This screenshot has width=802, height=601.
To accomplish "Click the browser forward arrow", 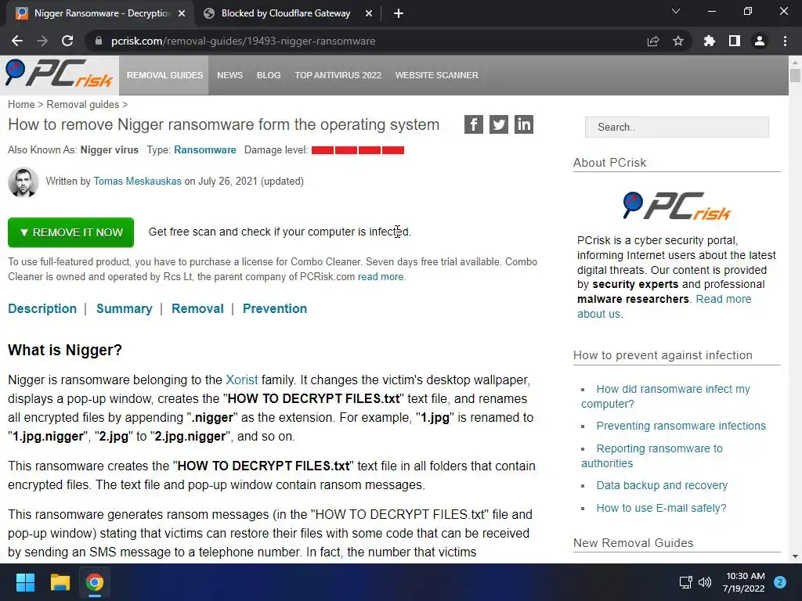I will pos(42,41).
